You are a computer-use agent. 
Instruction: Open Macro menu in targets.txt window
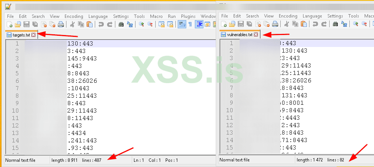pyautogui.click(x=156, y=16)
